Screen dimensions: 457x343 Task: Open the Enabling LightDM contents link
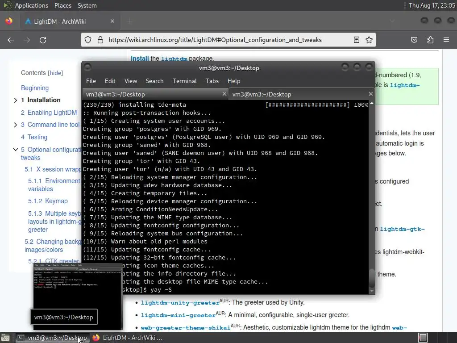[49, 113]
